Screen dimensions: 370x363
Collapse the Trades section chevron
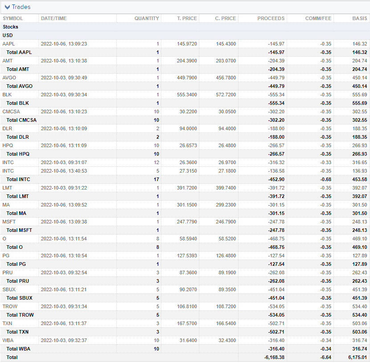pos(7,7)
